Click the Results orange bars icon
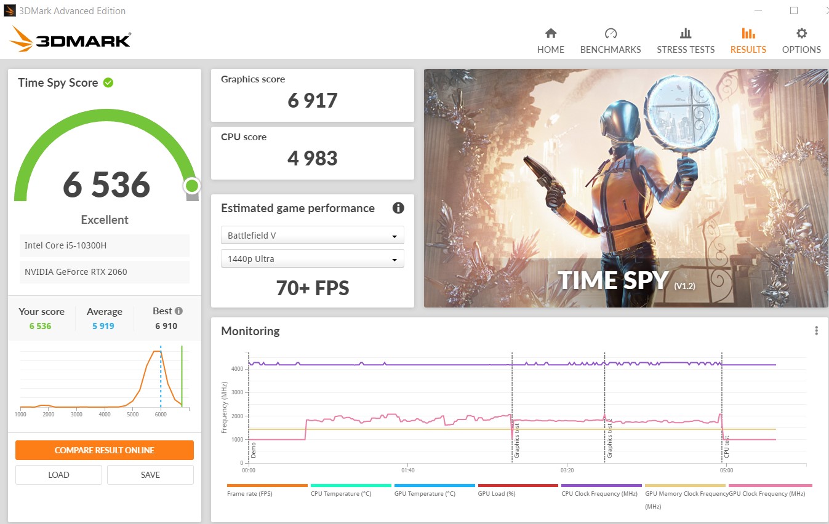The width and height of the screenshot is (829, 524). pos(748,33)
